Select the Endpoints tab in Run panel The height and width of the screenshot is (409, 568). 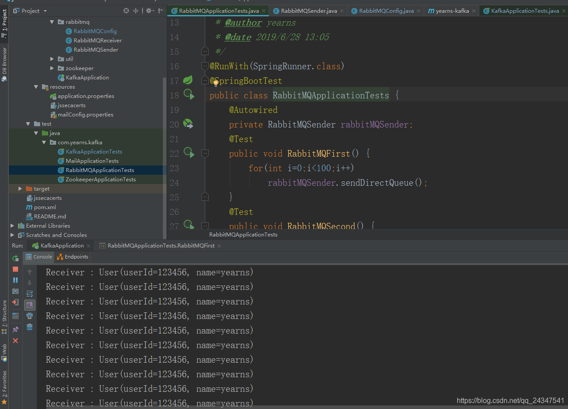(73, 257)
